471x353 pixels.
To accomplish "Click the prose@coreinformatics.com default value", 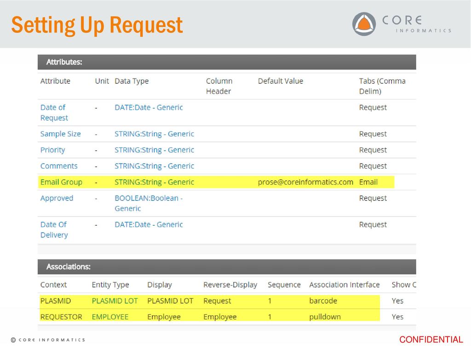I will pyautogui.click(x=305, y=182).
